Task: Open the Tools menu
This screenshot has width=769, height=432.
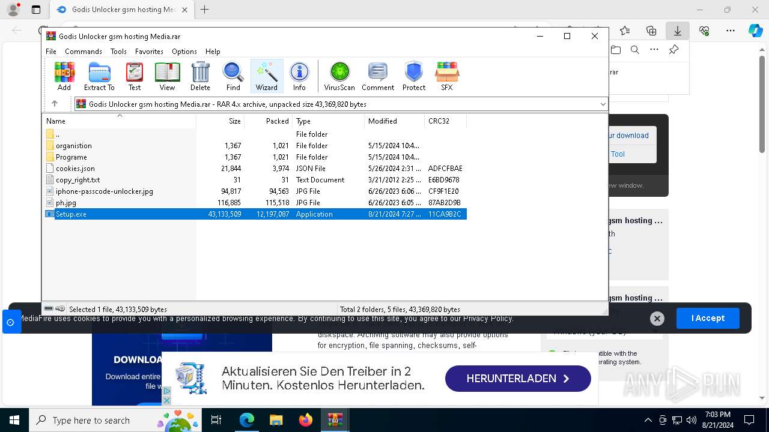Action: tap(118, 52)
